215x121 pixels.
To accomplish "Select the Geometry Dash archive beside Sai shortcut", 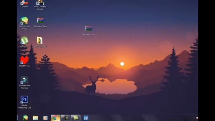I will [40, 23].
